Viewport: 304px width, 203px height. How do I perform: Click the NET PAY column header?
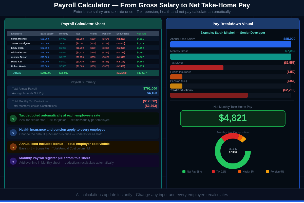pyautogui.click(x=141, y=34)
